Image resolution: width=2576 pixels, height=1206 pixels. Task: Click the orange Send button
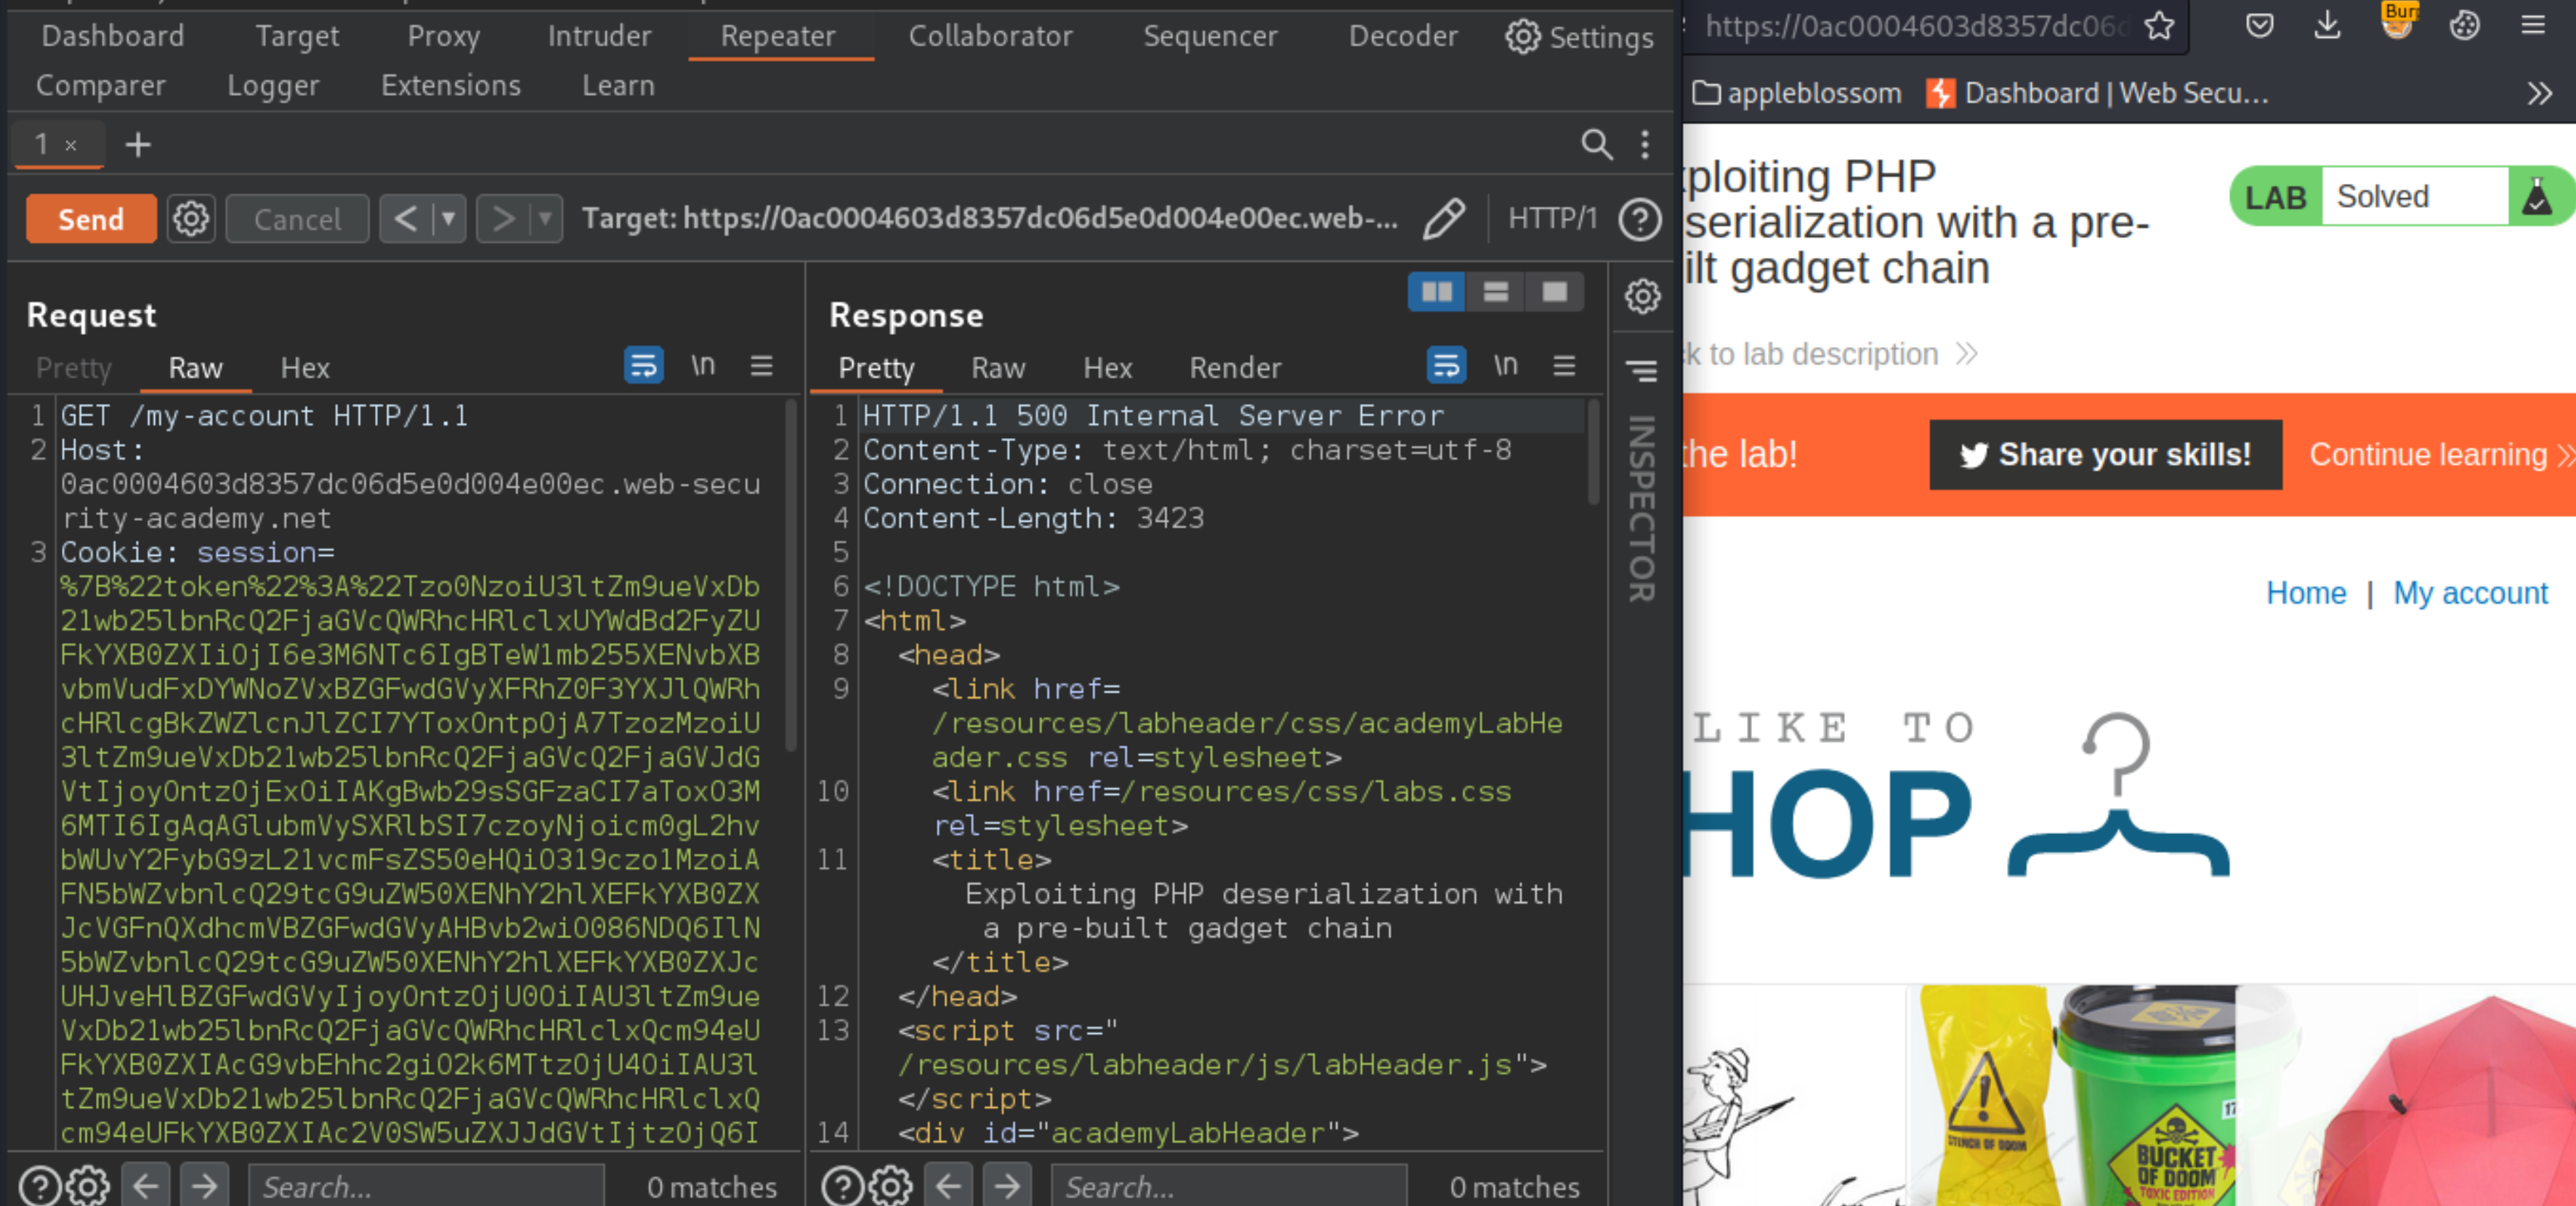point(91,218)
